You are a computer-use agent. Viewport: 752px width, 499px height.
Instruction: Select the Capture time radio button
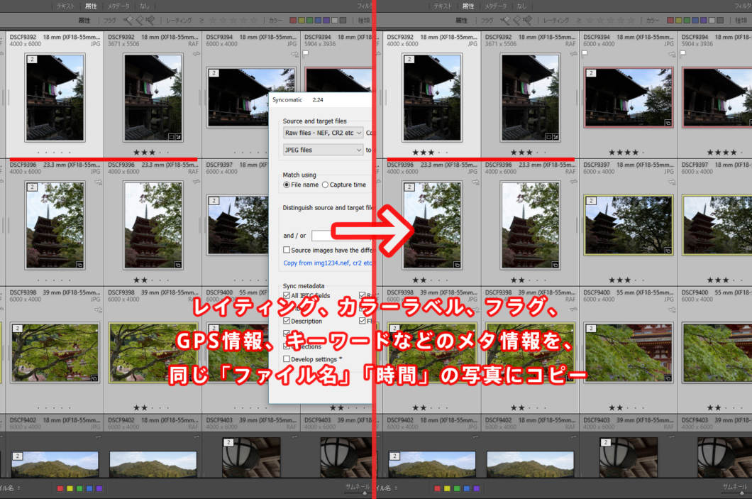click(325, 185)
